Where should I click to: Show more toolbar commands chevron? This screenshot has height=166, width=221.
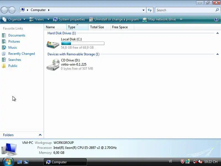[181, 19]
